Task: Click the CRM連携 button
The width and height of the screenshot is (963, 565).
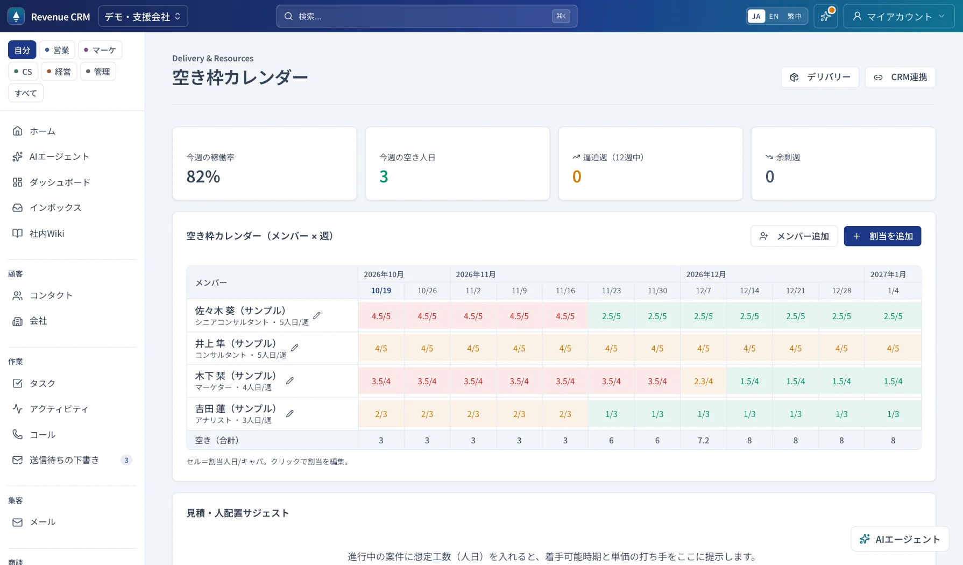Action: pos(900,77)
